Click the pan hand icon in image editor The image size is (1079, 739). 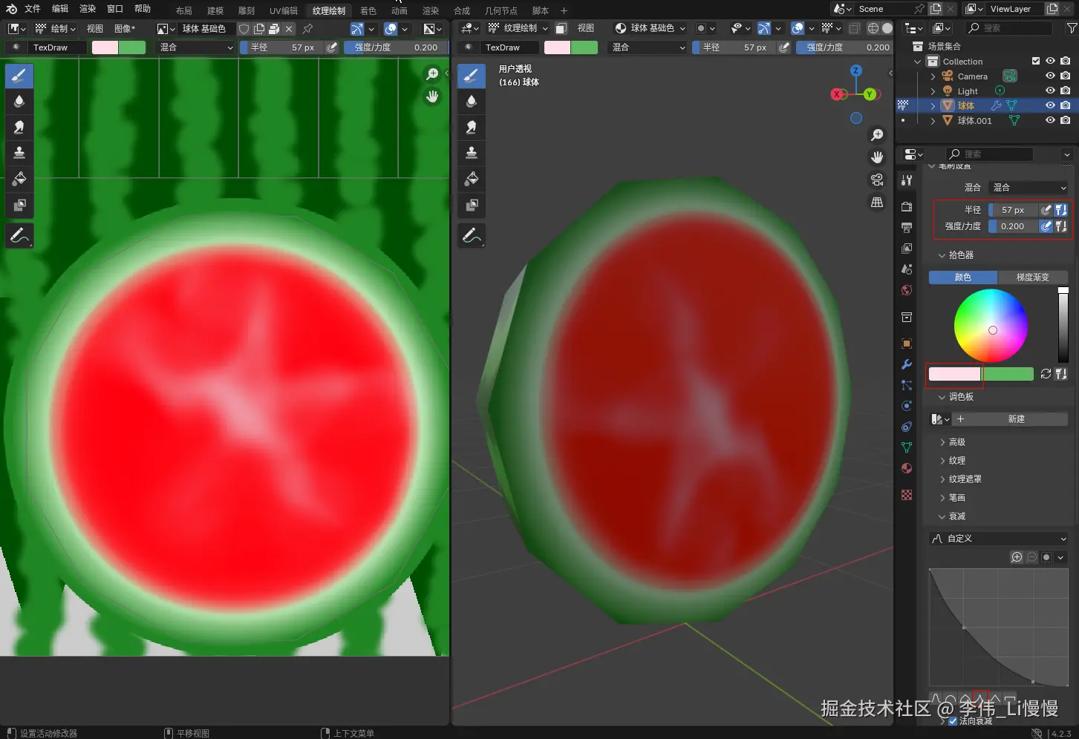coord(432,96)
